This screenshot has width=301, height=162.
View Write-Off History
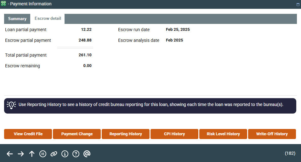pyautogui.click(x=272, y=134)
